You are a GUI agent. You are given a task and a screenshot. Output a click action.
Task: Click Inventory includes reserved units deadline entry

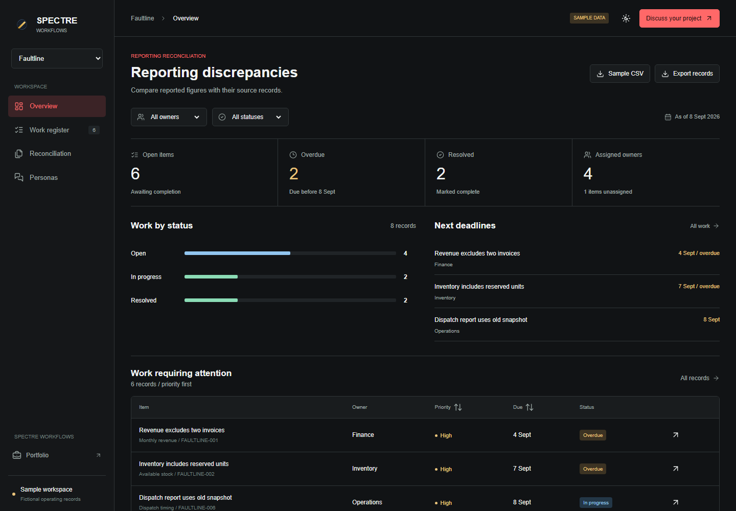[x=577, y=292]
